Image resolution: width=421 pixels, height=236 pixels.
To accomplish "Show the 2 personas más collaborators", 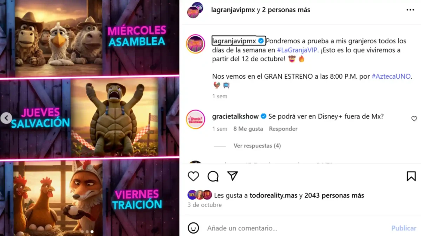I will (x=286, y=10).
